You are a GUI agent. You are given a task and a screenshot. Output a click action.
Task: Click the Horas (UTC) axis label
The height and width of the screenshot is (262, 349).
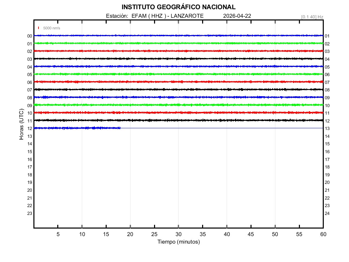[x=21, y=125]
